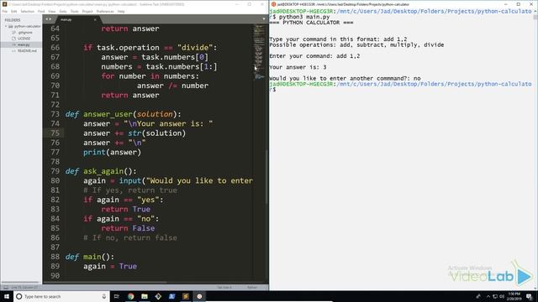Click 'return False' on line 85
538x302 pixels.
point(128,228)
